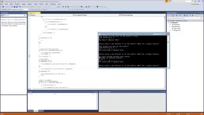Click the Solution Explorer search field
204x115 pixels.
[x=185, y=18]
